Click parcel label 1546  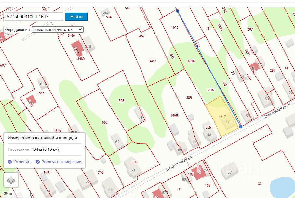[x=57, y=131]
